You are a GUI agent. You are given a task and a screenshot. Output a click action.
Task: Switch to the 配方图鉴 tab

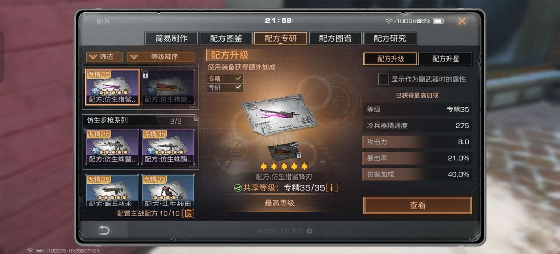[226, 38]
